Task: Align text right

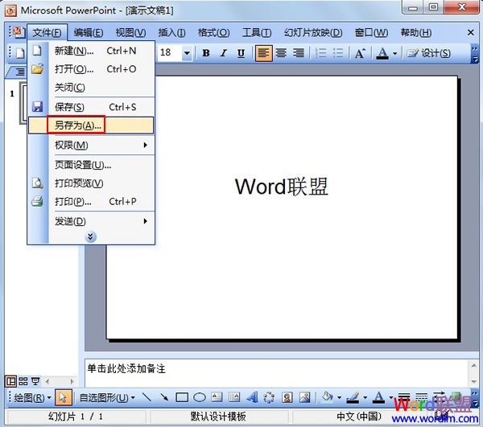Action: click(x=298, y=53)
